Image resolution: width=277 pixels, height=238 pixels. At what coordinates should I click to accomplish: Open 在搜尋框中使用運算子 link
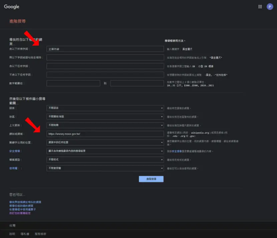point(22,209)
